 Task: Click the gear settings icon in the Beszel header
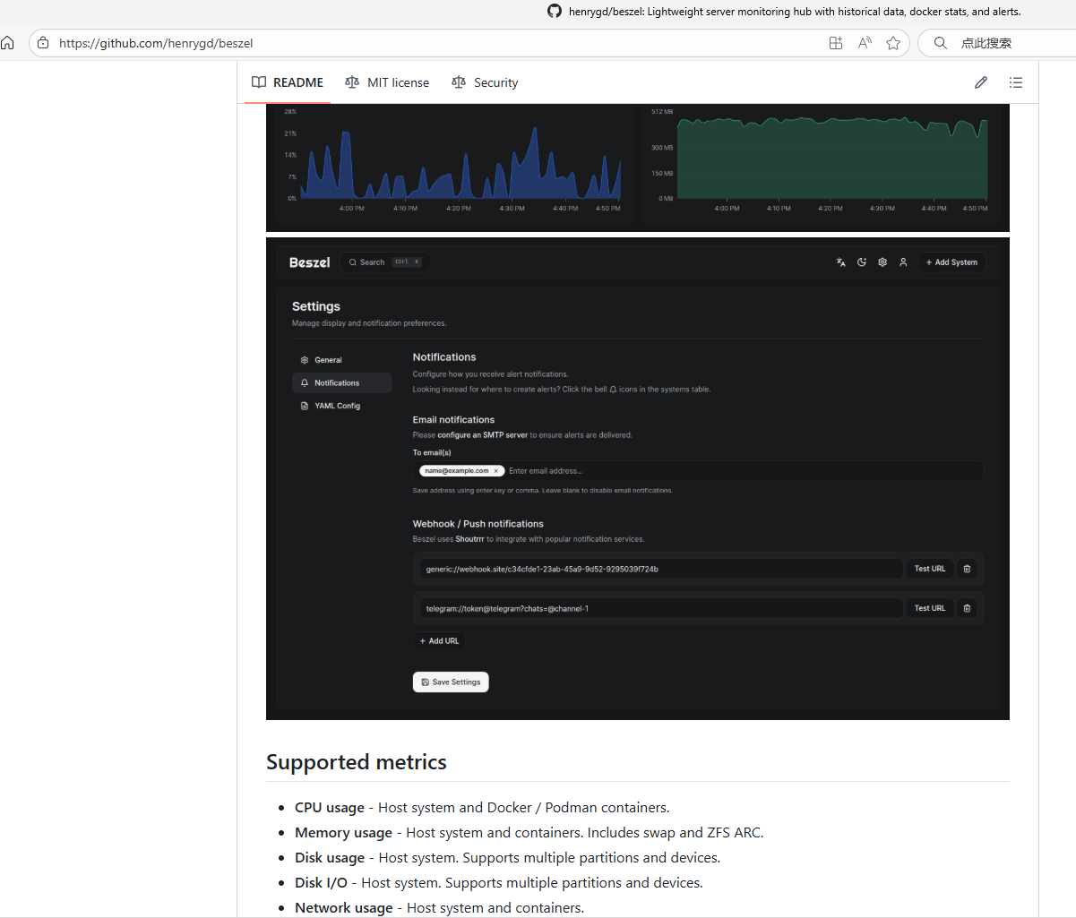882,262
